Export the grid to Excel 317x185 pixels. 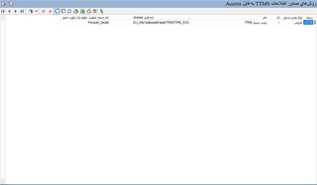tap(82, 11)
